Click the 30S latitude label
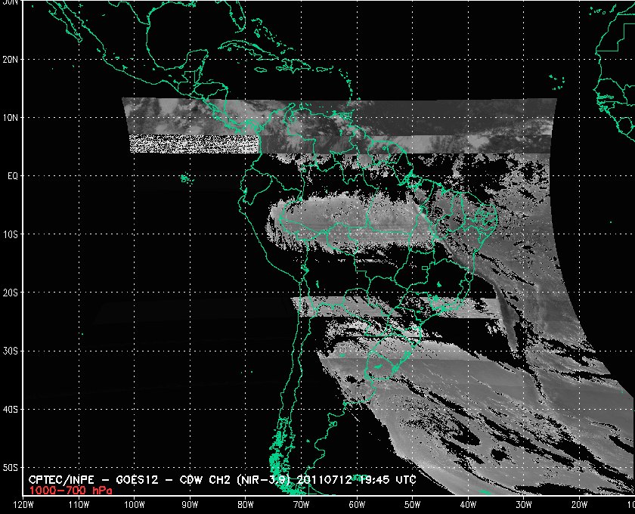Screen dimensions: 635x514 tap(11, 351)
